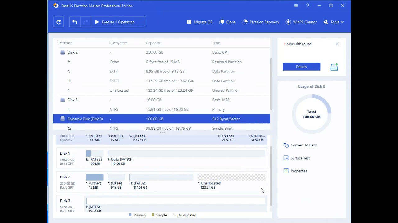
Task: Select the H: FAT32 partition row
Action: pos(161,81)
